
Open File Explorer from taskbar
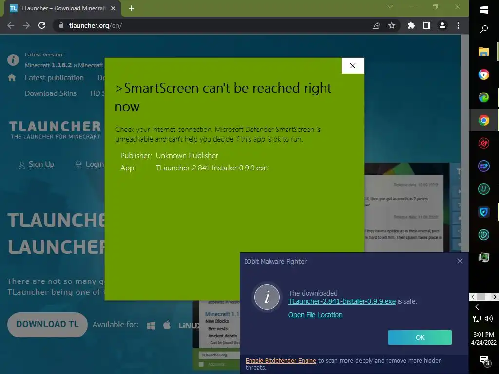(484, 52)
